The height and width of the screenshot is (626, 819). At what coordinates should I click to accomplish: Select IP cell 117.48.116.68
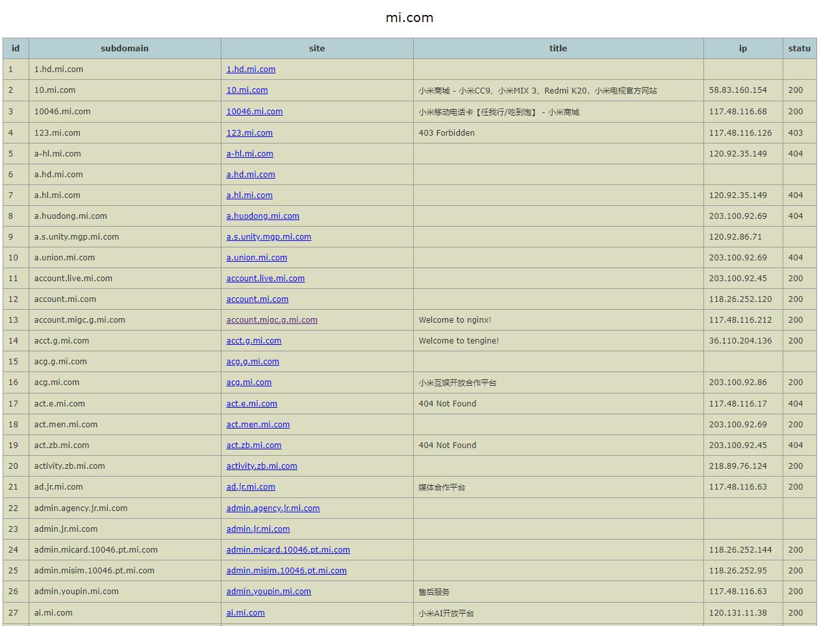[743, 112]
